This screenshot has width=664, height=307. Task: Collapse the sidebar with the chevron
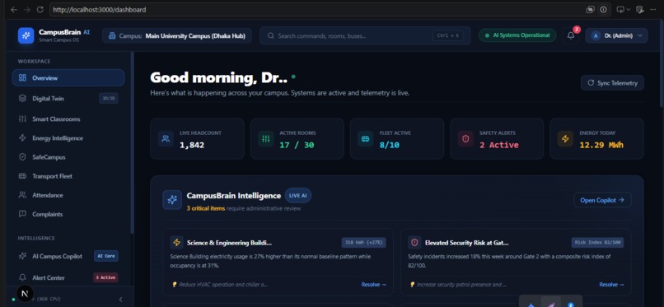[120, 300]
